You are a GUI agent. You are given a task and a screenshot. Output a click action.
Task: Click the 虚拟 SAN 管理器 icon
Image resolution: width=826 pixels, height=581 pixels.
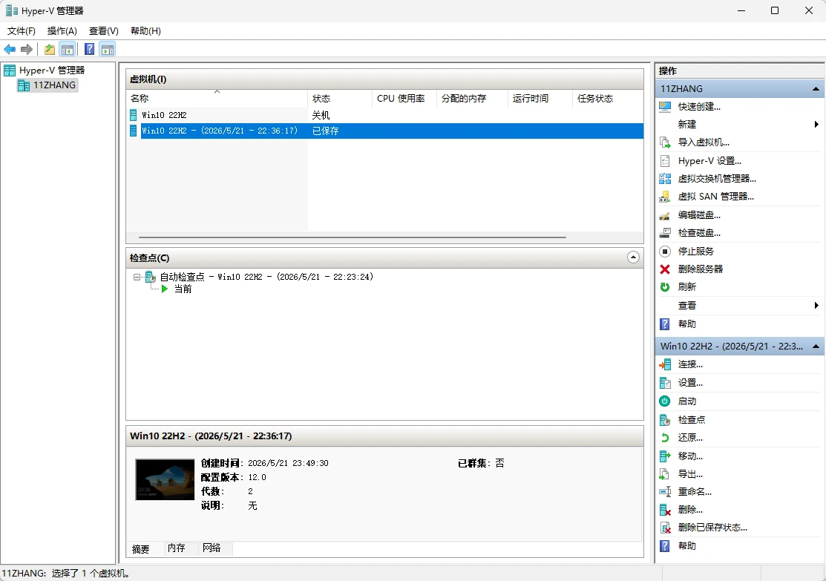coord(665,197)
